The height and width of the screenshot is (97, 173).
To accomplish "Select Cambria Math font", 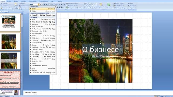I will (x=42, y=43).
